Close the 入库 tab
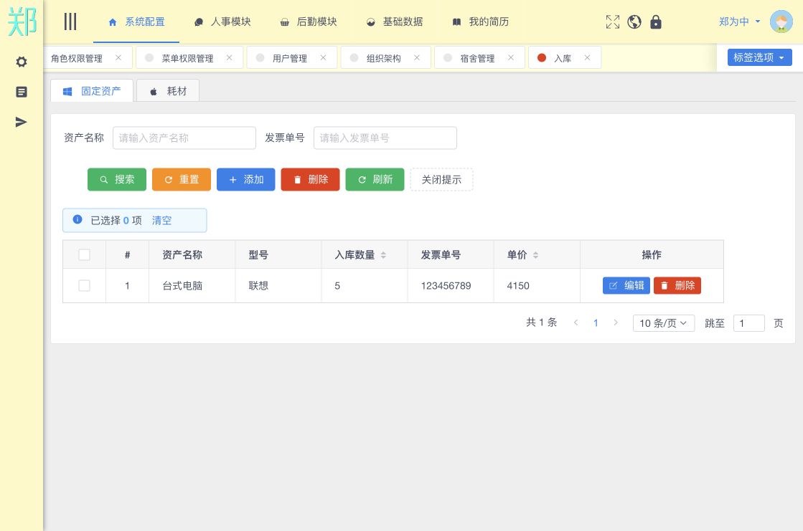 (588, 58)
